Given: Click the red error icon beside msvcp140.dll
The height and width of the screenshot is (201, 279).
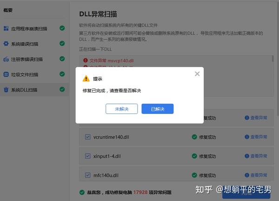Looking at the screenshot, I should click(86, 61).
